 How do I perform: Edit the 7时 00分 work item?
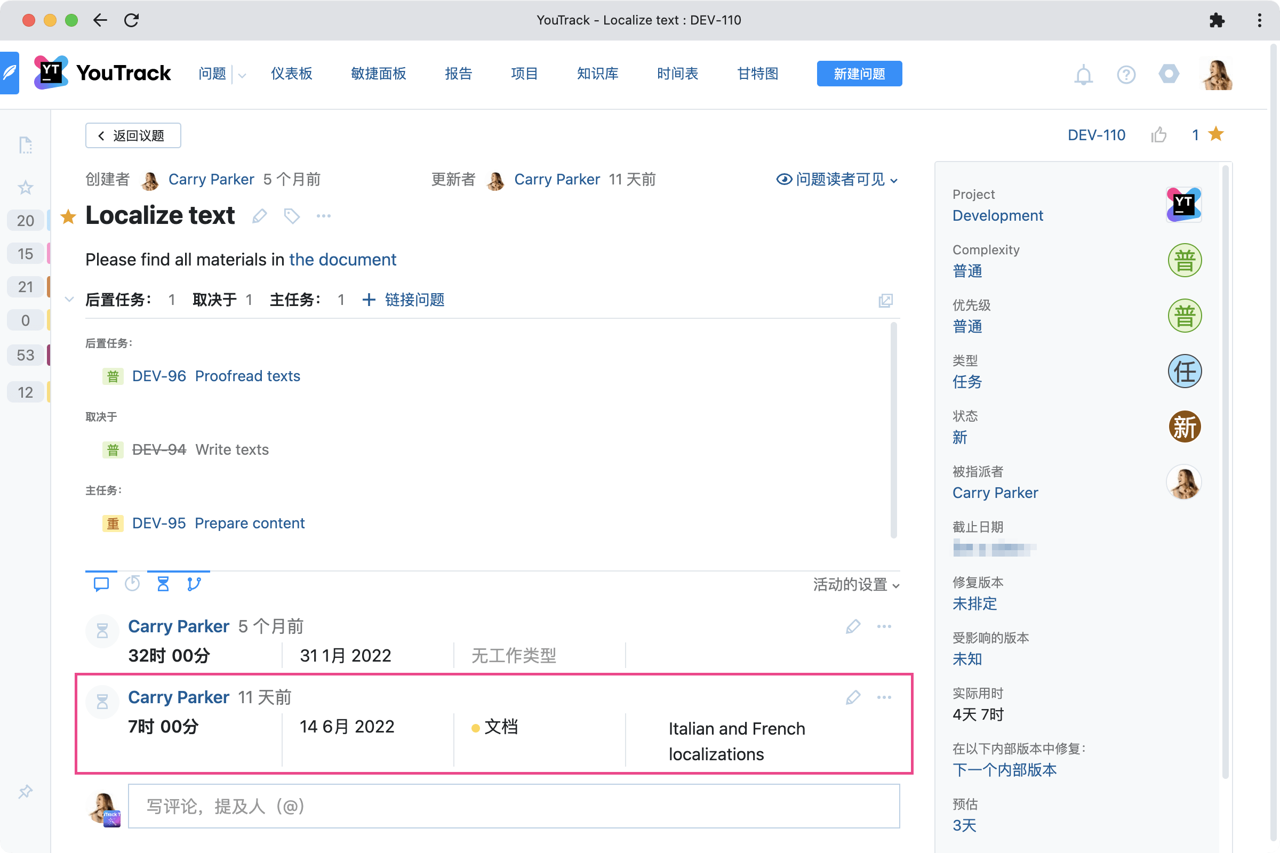click(x=853, y=697)
